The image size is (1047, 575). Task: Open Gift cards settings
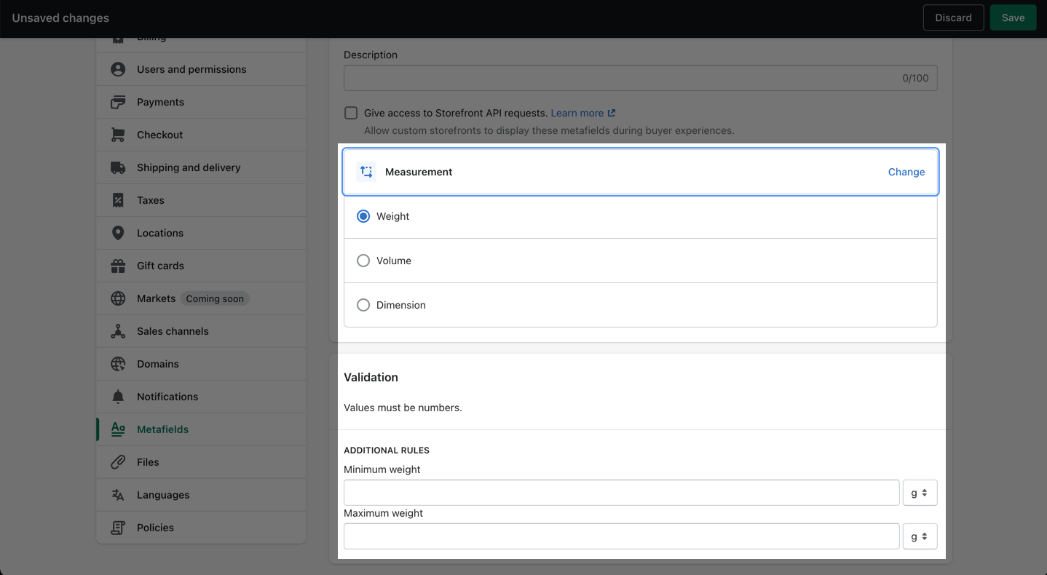tap(201, 266)
